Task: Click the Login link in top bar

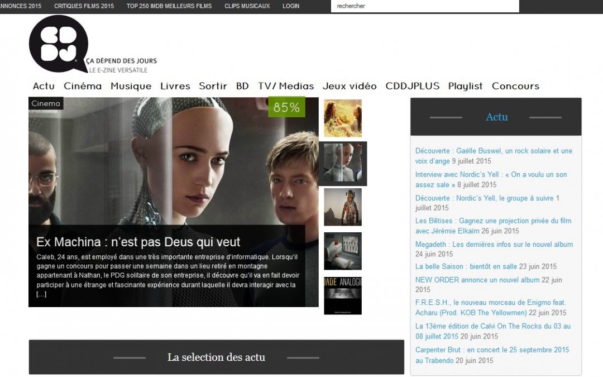Action: 291,6
